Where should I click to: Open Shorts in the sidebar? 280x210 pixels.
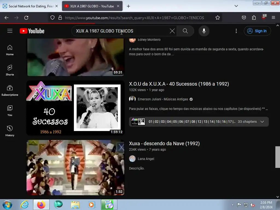coord(10,70)
